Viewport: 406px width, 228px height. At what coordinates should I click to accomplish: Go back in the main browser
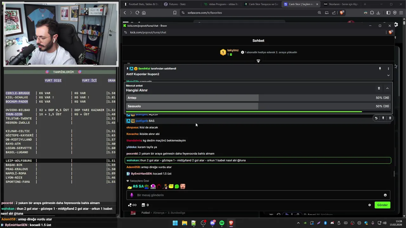(125, 13)
